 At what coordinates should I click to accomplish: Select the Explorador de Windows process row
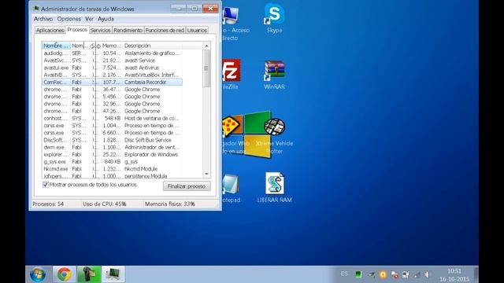pyautogui.click(x=112, y=154)
